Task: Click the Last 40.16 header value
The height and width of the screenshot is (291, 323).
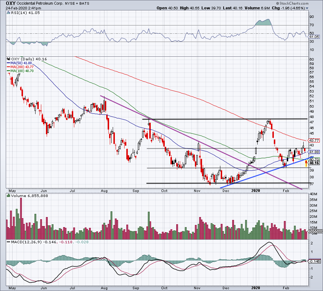Action: pos(233,8)
